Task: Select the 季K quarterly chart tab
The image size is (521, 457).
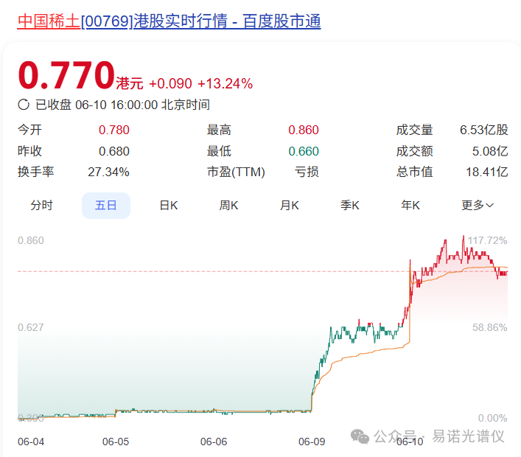Action: (350, 206)
